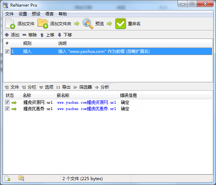Image resolution: width=216 pixels, height=185 pixels.
Task: Click the Add Folders (添加文件夹) icon
Action: pyautogui.click(x=43, y=23)
